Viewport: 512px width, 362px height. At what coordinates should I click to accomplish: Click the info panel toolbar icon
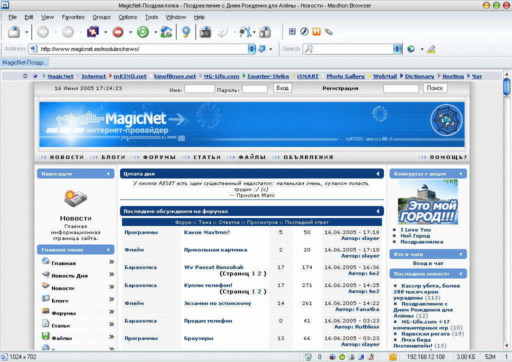[265, 32]
